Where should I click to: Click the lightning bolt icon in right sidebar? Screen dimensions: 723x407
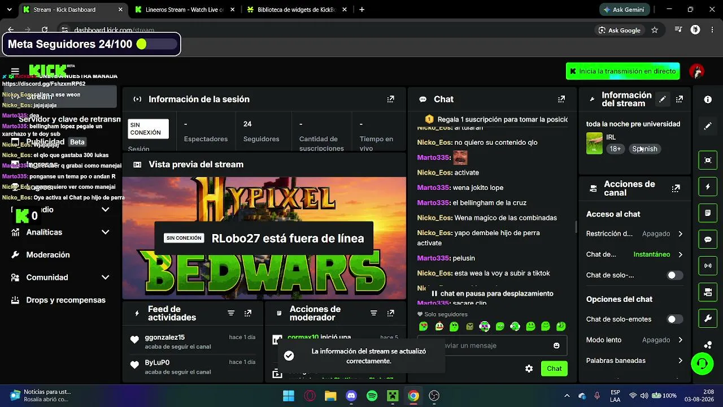click(708, 187)
